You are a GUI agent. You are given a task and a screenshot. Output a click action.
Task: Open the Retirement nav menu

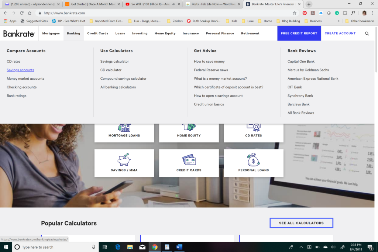point(250,34)
